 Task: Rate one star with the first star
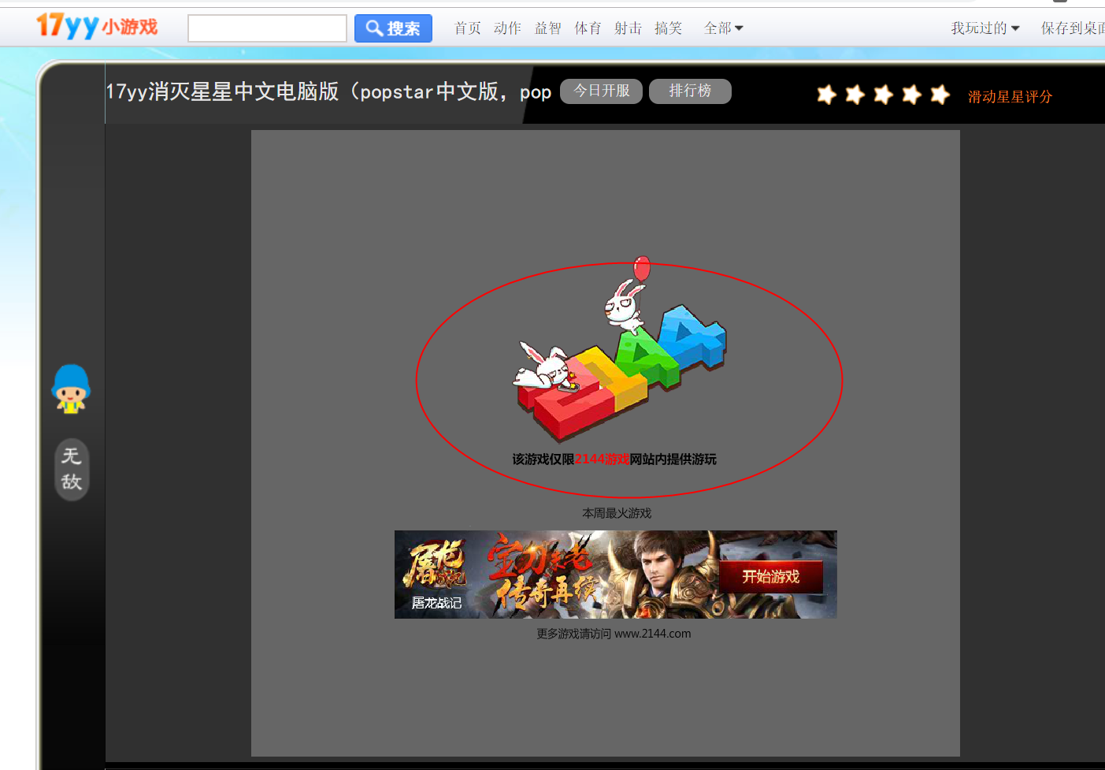tap(826, 95)
